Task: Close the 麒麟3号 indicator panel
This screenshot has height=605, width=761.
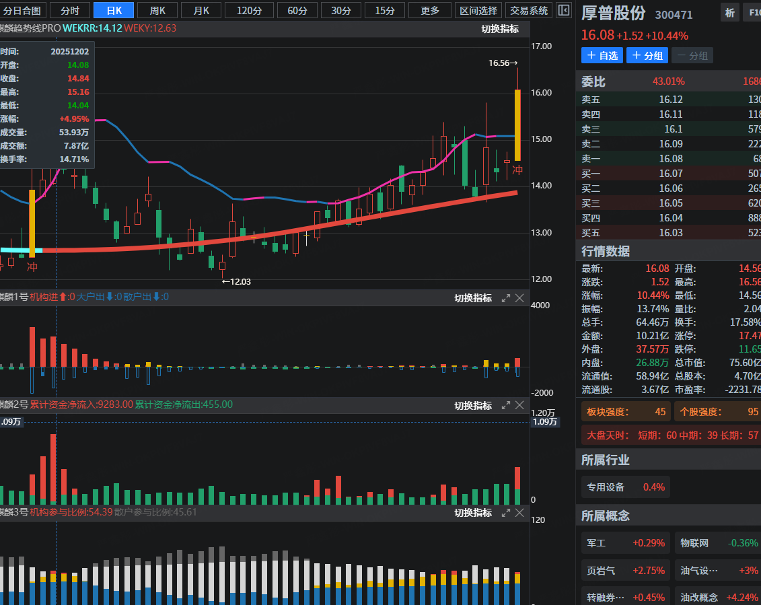Action: pos(519,512)
